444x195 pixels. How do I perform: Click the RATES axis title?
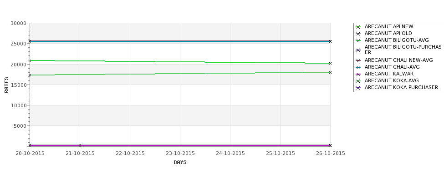click(6, 85)
